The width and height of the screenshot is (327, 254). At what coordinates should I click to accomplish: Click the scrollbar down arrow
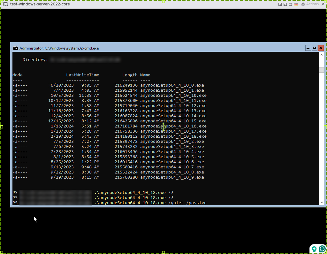(x=322, y=202)
